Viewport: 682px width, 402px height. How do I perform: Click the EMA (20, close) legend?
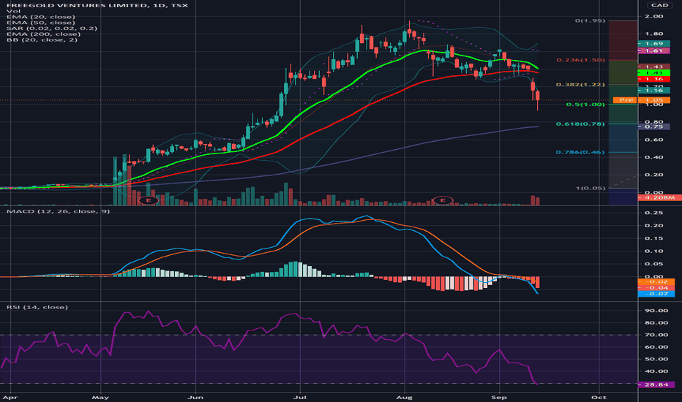tap(40, 17)
